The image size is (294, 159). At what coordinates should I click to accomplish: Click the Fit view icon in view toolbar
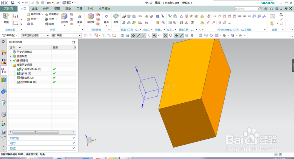point(201,35)
